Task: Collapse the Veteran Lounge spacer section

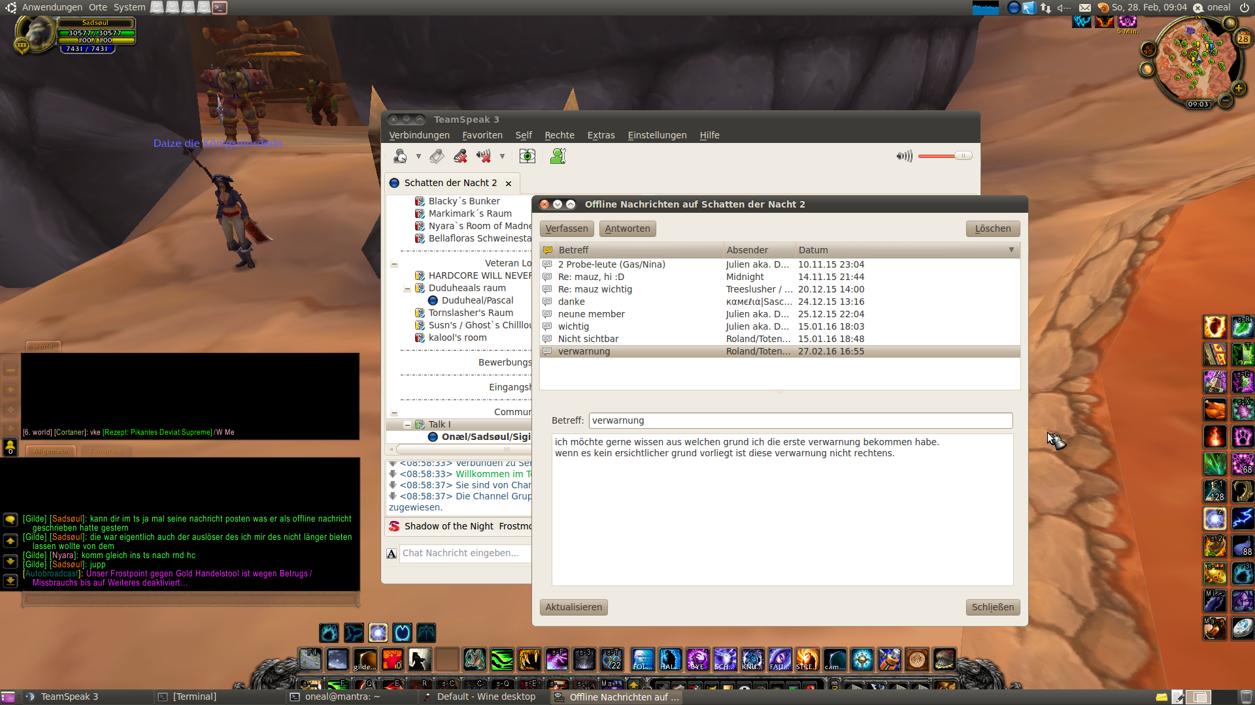Action: click(x=394, y=264)
